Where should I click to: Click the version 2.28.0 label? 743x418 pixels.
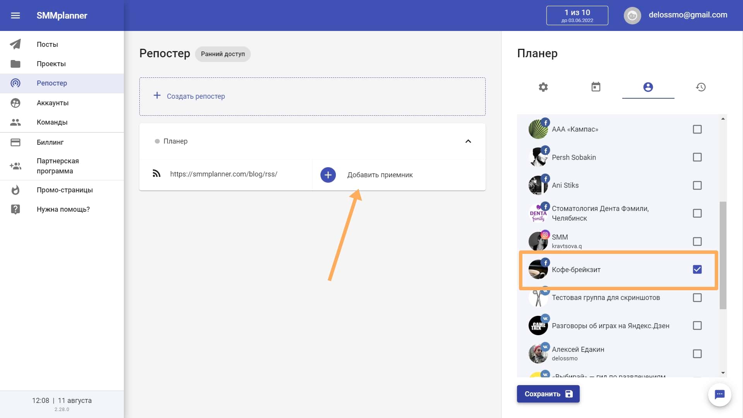[62, 409]
